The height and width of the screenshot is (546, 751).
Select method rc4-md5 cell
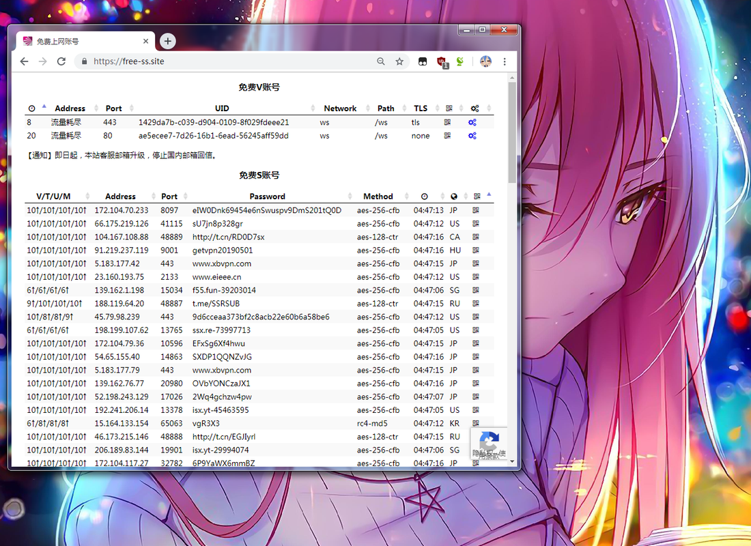coord(372,423)
